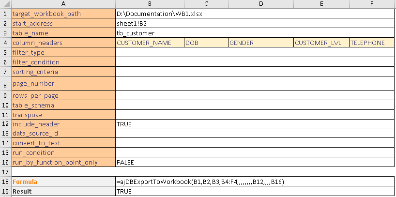Select the filter_condition label cell

[63, 62]
